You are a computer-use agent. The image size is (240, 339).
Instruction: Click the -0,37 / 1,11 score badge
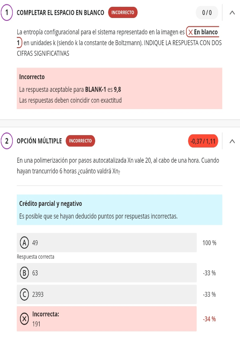(203, 141)
